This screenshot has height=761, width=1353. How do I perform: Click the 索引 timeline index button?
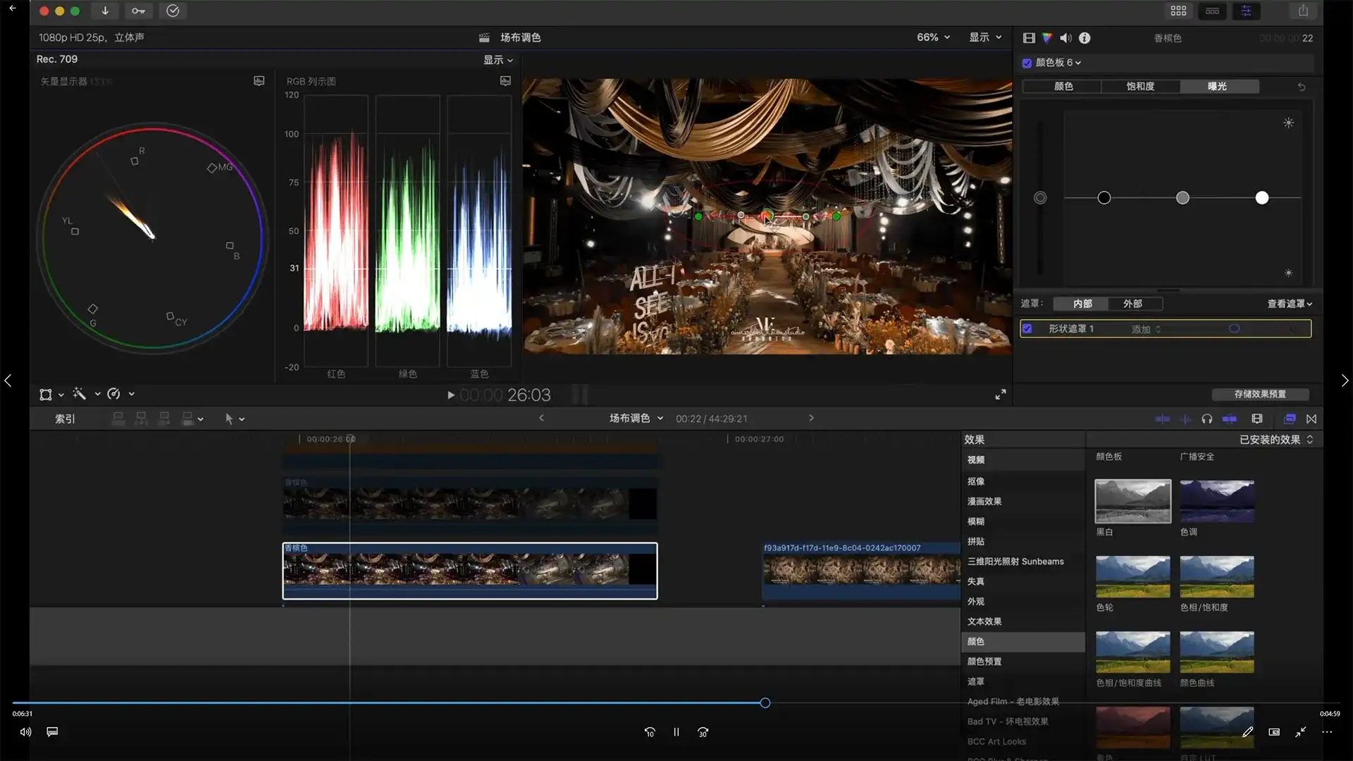point(65,419)
